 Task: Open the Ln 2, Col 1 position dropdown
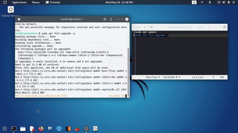[203, 77]
